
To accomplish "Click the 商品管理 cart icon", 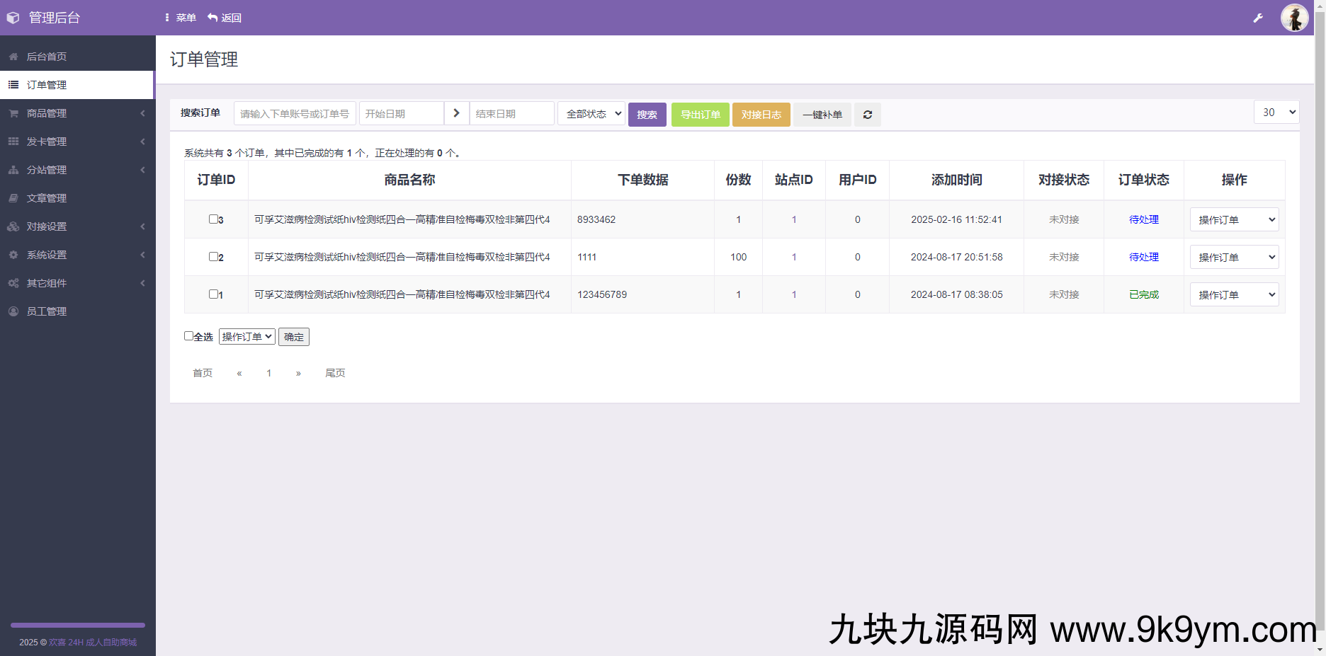I will click(13, 113).
